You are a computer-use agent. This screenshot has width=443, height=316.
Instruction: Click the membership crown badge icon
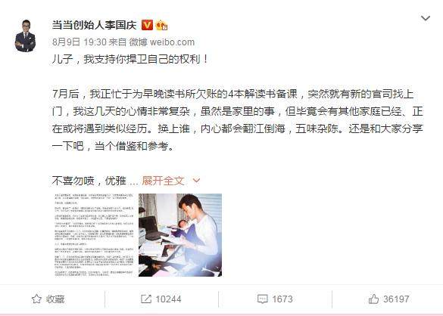tap(161, 26)
